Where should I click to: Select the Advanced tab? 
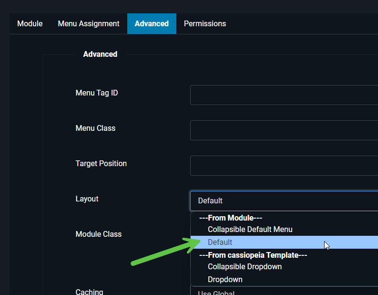pyautogui.click(x=152, y=23)
